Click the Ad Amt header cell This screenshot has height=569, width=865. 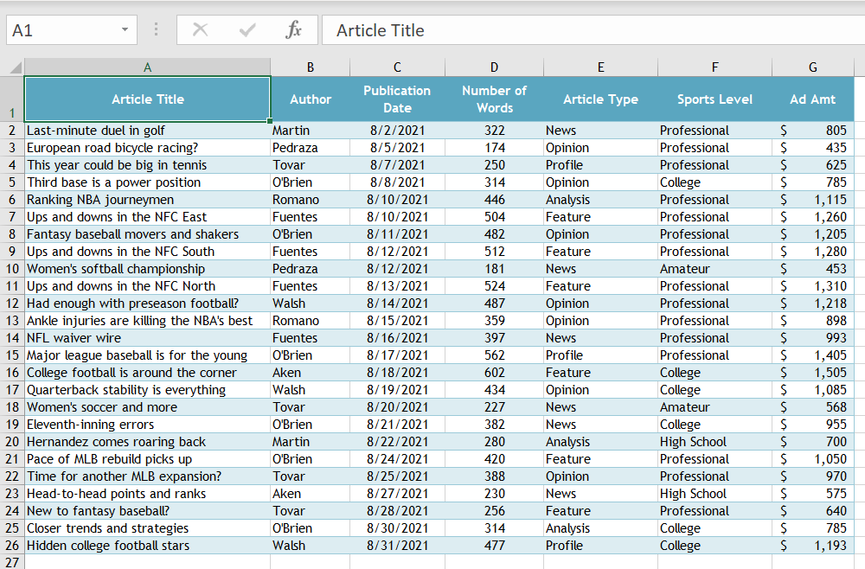tap(812, 99)
